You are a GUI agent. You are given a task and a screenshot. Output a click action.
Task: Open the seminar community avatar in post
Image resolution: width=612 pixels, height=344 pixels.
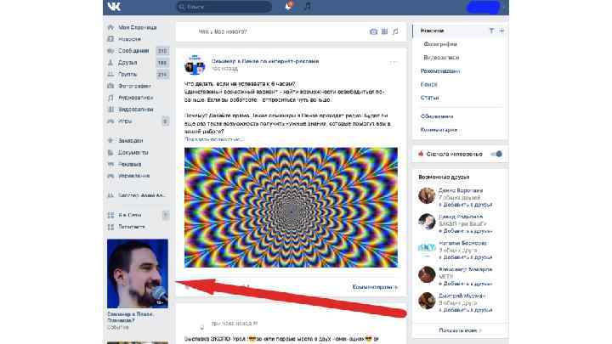pyautogui.click(x=195, y=65)
